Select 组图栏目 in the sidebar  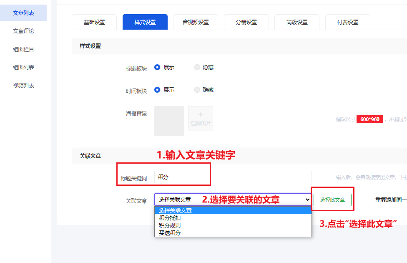pos(23,49)
